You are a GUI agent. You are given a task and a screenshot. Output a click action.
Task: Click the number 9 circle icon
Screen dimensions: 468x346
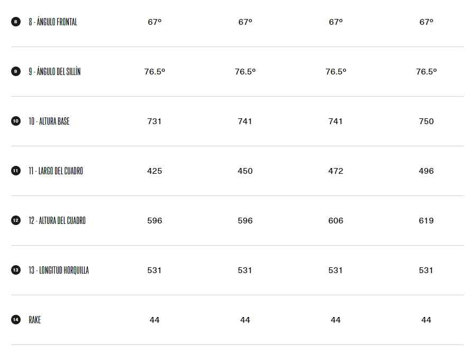point(16,72)
